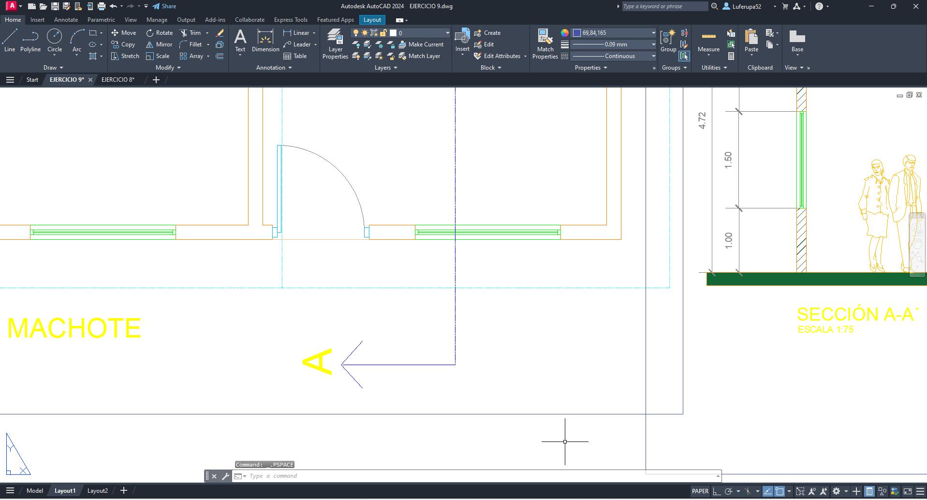Click the Plot printer icon

coord(101,6)
